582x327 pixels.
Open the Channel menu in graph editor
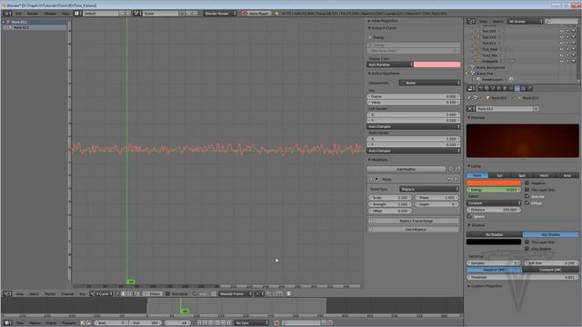pos(67,293)
